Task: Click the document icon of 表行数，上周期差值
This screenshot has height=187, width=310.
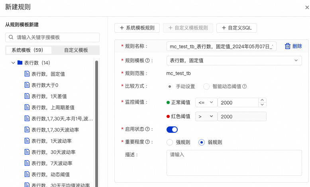Action: [x=27, y=107]
